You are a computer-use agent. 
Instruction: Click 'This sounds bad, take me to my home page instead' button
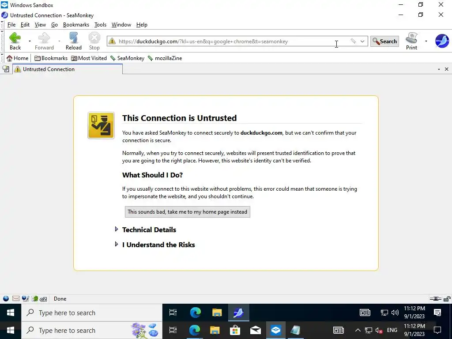point(187,212)
